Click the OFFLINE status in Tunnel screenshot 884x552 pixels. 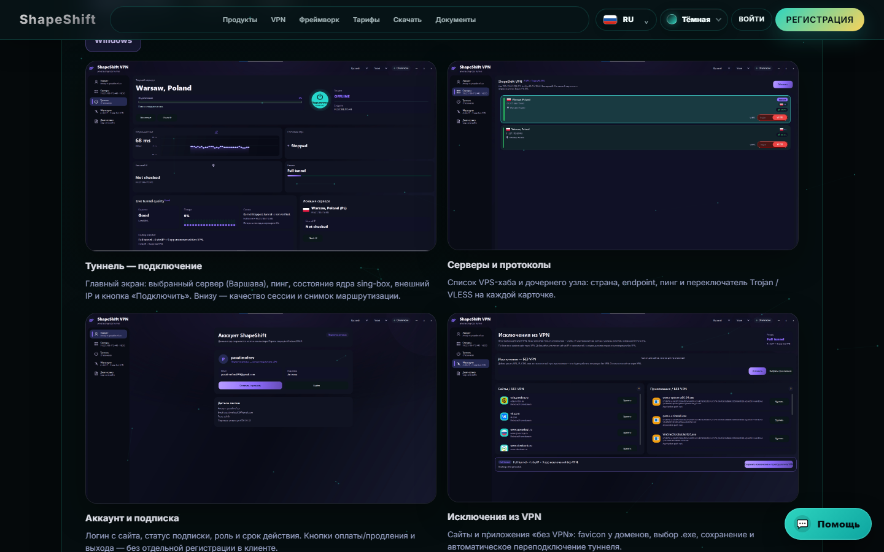pyautogui.click(x=342, y=96)
